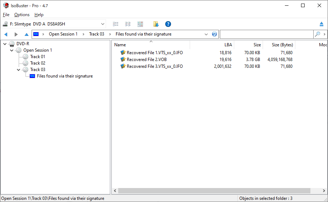Click the horizontal scrollbar right arrow
The width and height of the screenshot is (328, 202).
pos(324,191)
